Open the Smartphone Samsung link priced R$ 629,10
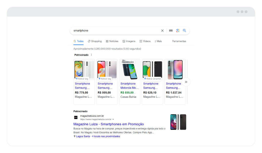 pyautogui.click(x=150, y=86)
